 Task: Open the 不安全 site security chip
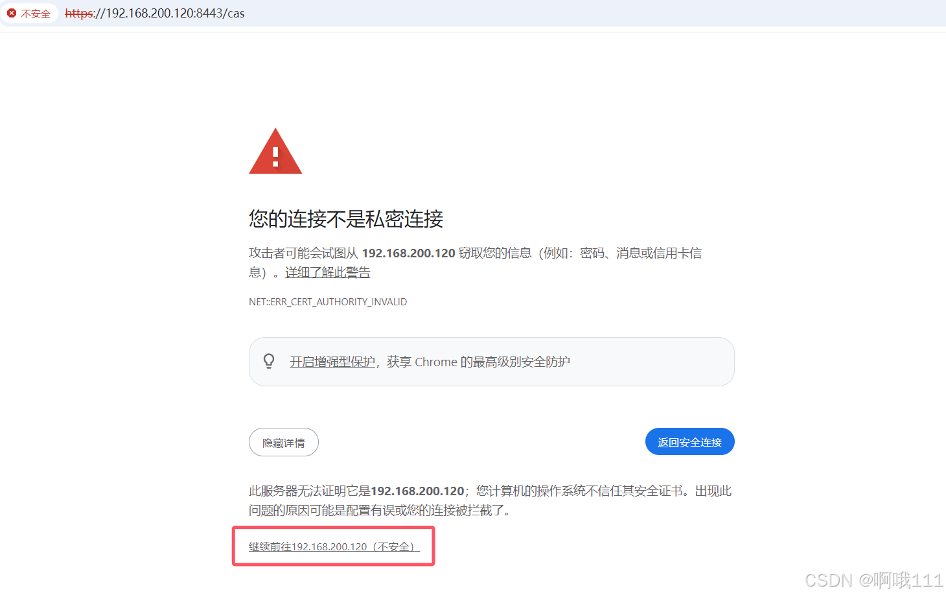pos(29,13)
